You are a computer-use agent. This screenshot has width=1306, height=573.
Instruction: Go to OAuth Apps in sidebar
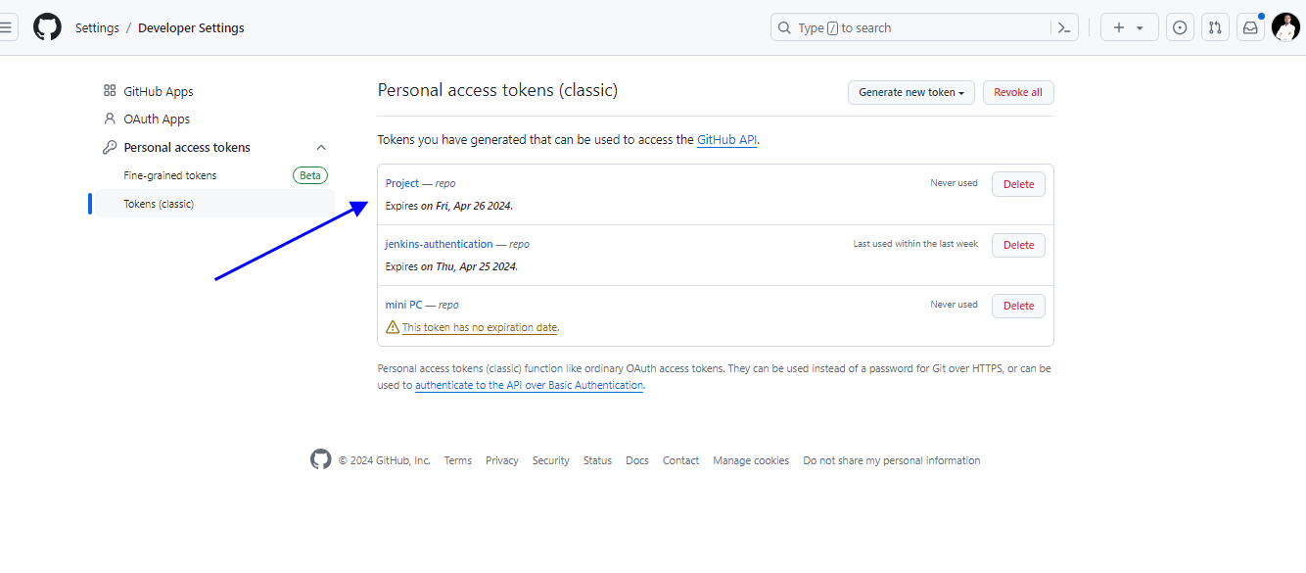pyautogui.click(x=156, y=119)
